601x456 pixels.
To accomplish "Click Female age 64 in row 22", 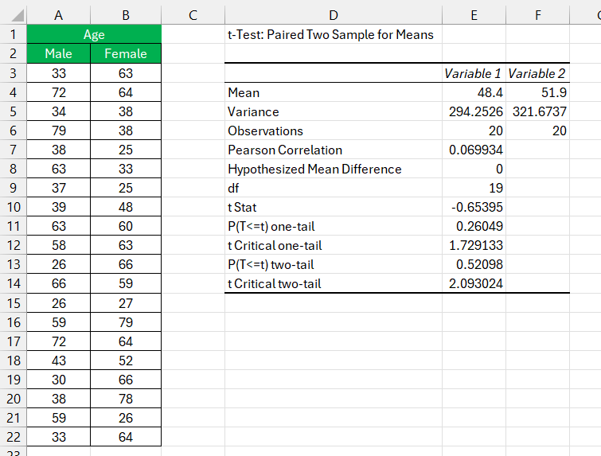I will coord(126,437).
